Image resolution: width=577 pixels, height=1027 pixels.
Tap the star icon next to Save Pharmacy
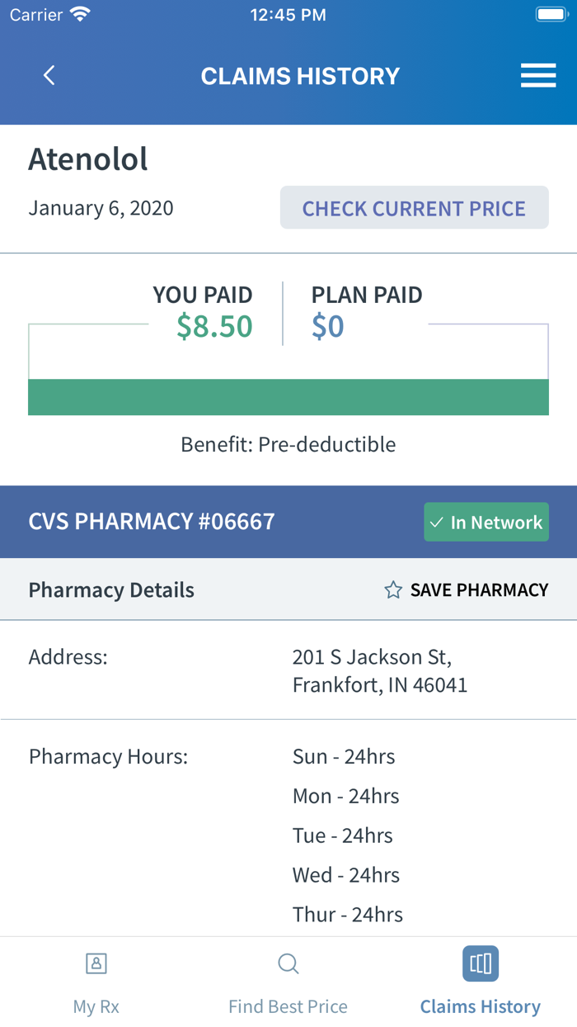[392, 589]
